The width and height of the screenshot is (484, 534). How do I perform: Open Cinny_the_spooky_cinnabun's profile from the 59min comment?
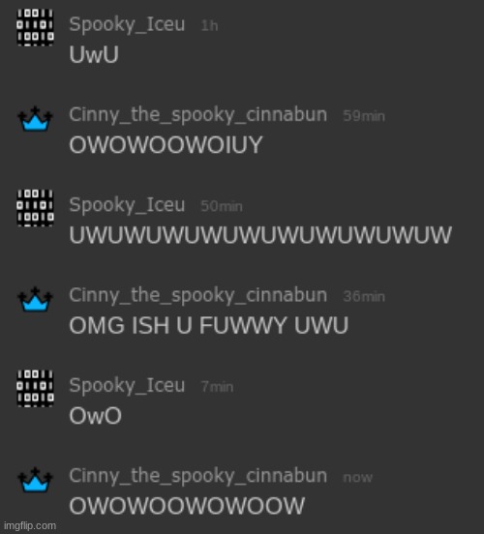click(198, 115)
